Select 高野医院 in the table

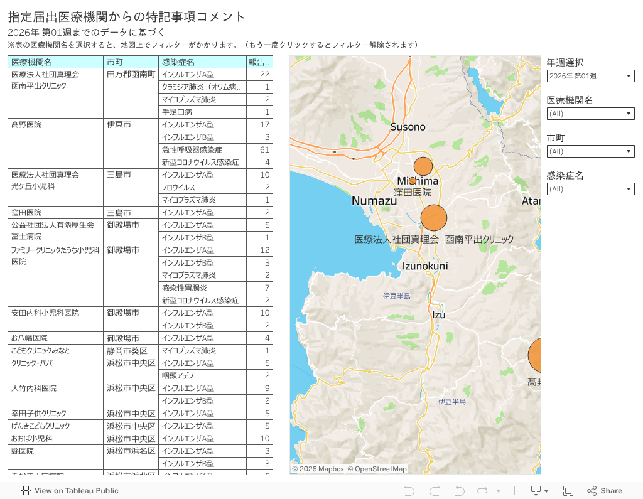pos(26,125)
